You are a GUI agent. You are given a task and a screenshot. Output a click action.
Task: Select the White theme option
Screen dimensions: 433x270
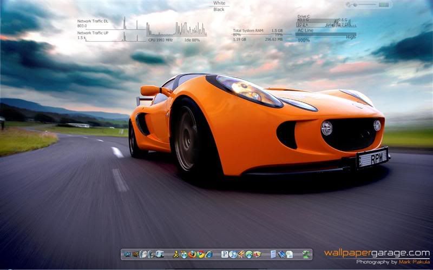click(x=219, y=3)
